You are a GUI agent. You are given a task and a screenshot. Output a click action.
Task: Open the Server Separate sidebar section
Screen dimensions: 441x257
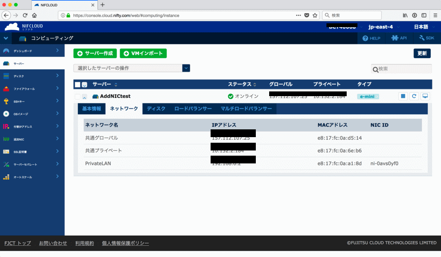tap(32, 164)
